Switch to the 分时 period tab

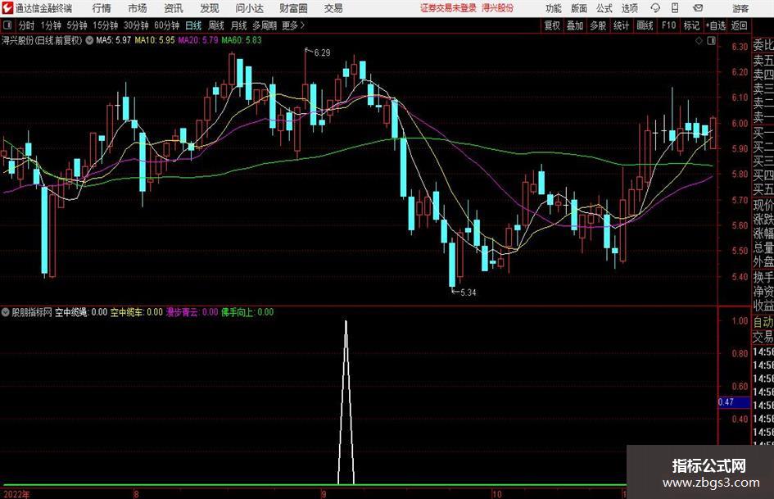click(x=26, y=25)
